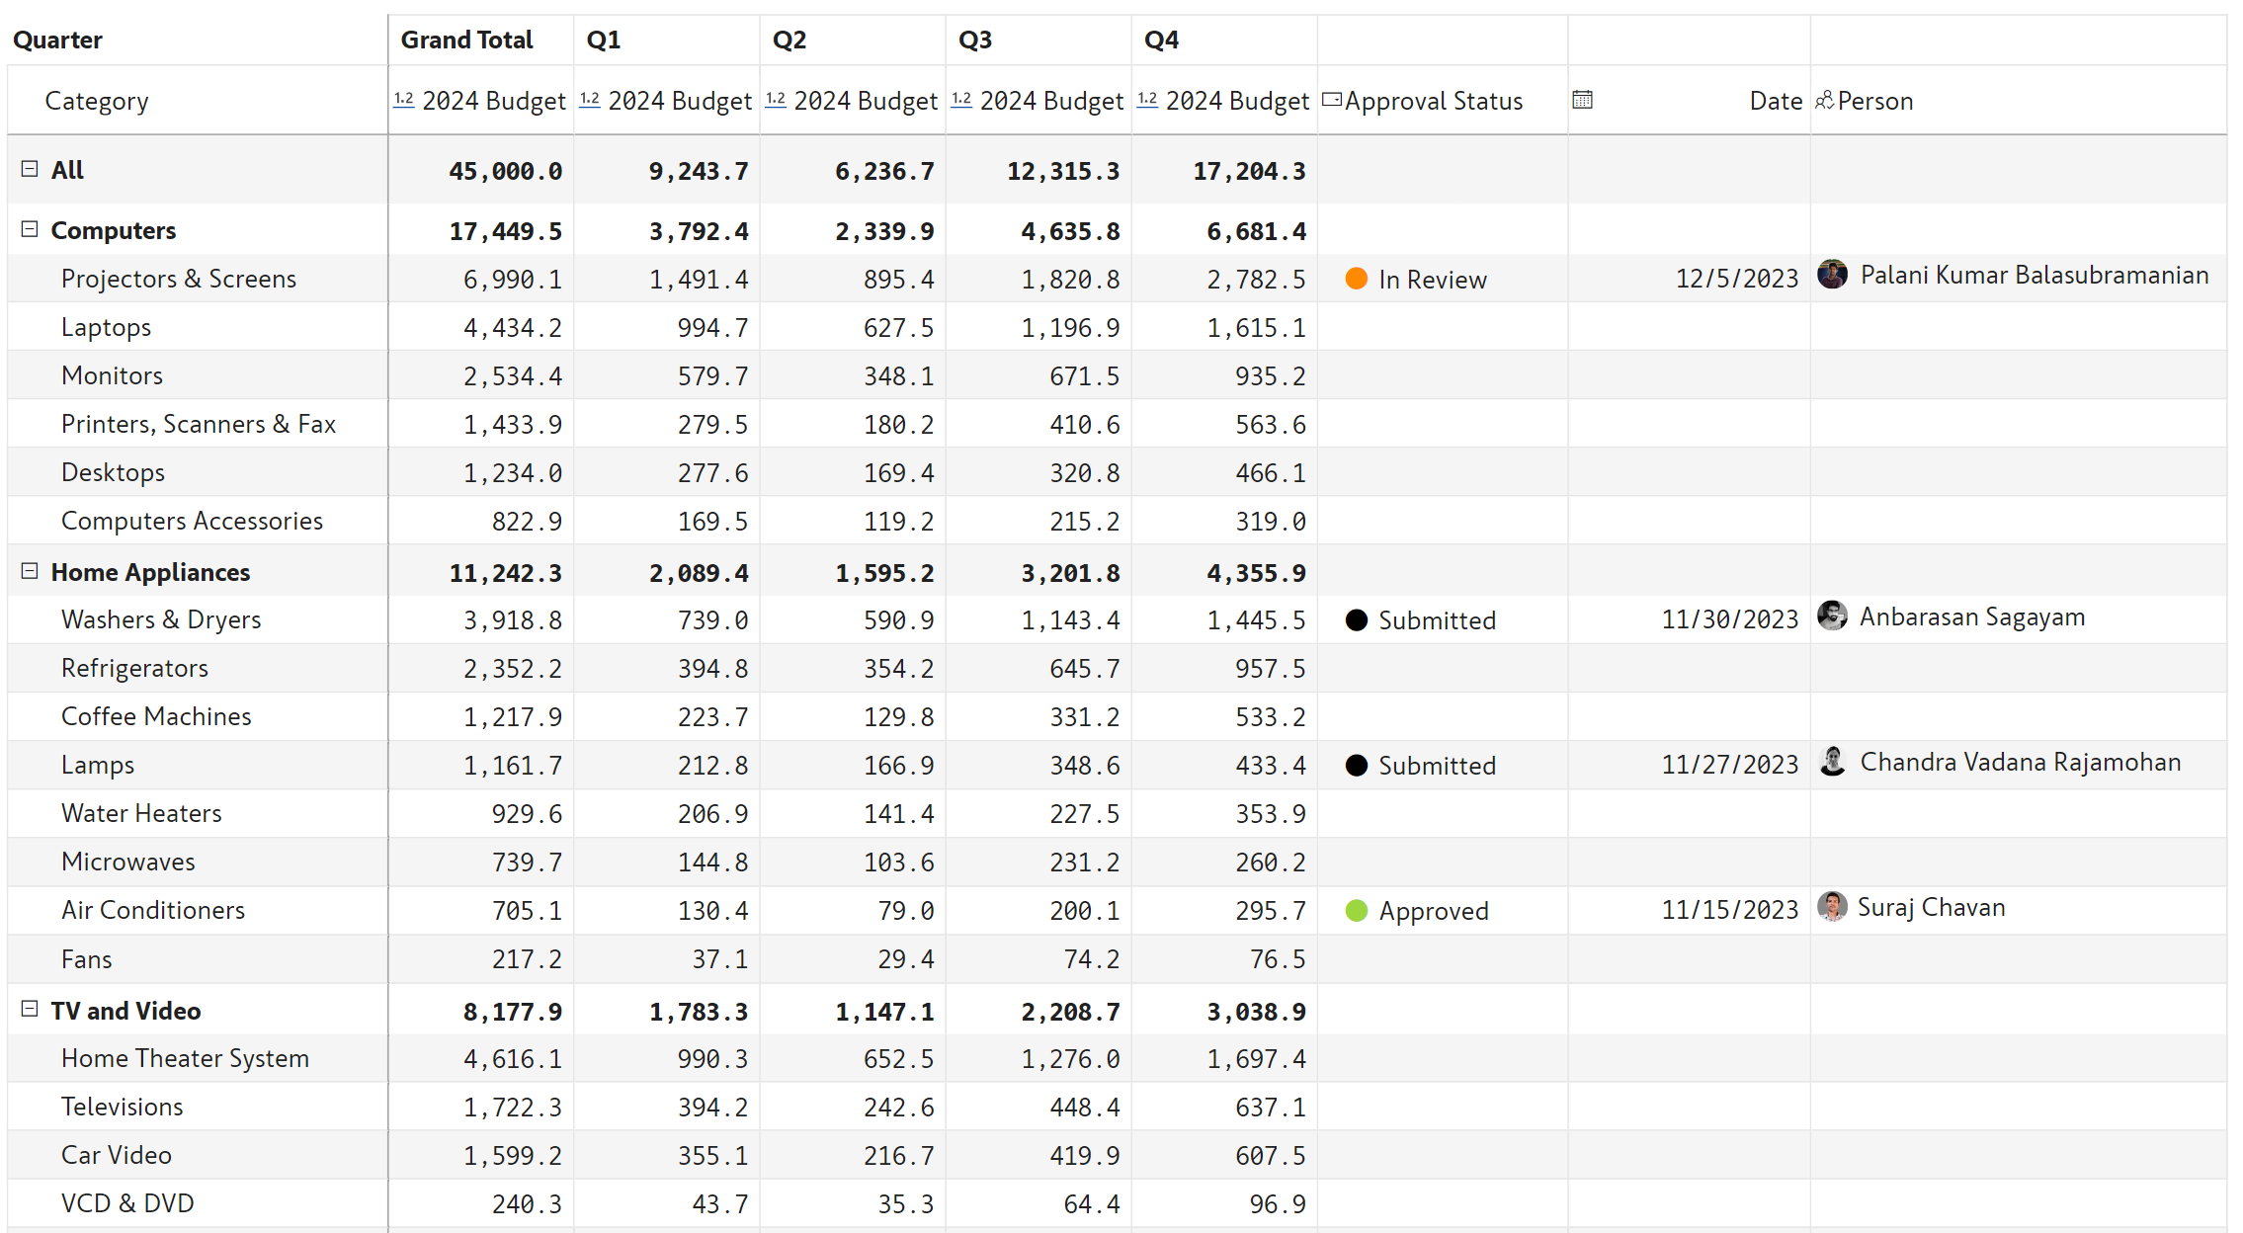
Task: Click the In Review status text
Action: 1433,280
